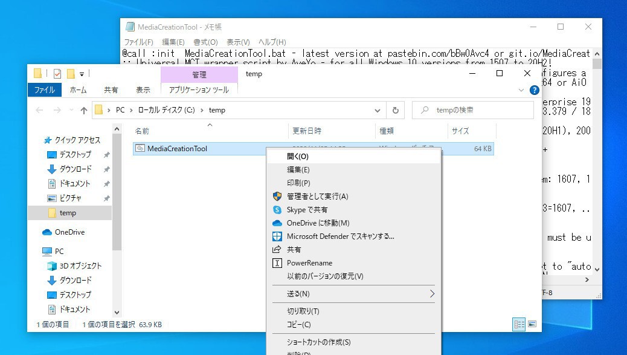The image size is (627, 355).
Task: Click the share arrow icon in context menu
Action: point(277,249)
